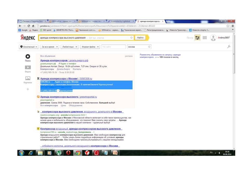Launch Internet Explorer from taskbar
The image size is (249, 187).
coord(31,153)
